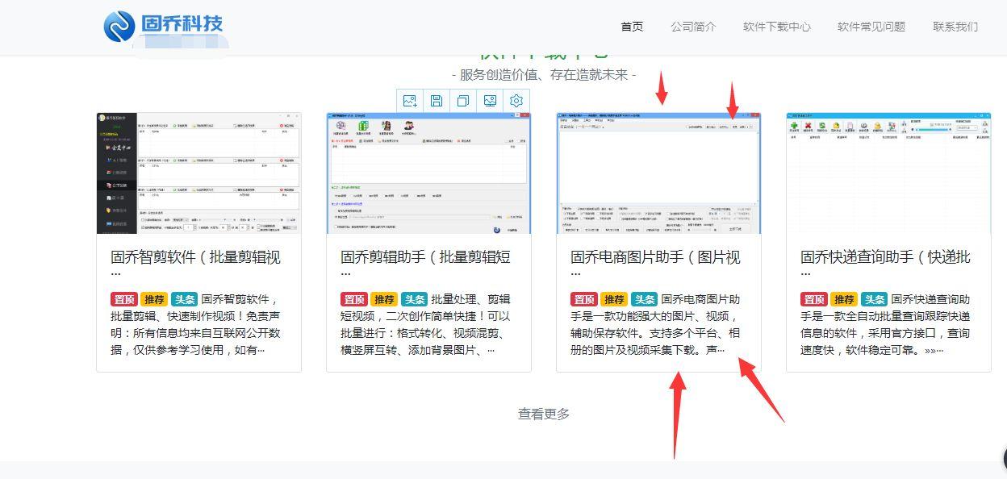This screenshot has width=1007, height=479.
Task: Open the 固乔智剪软件 card title
Action: pos(196,257)
